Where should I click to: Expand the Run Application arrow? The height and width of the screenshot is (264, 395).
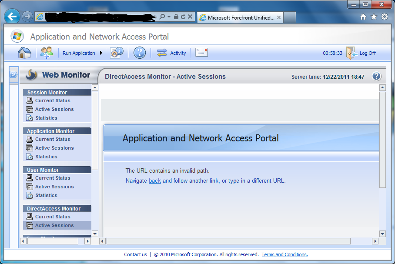(x=101, y=53)
